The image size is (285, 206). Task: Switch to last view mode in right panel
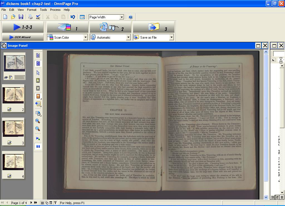pos(282,197)
